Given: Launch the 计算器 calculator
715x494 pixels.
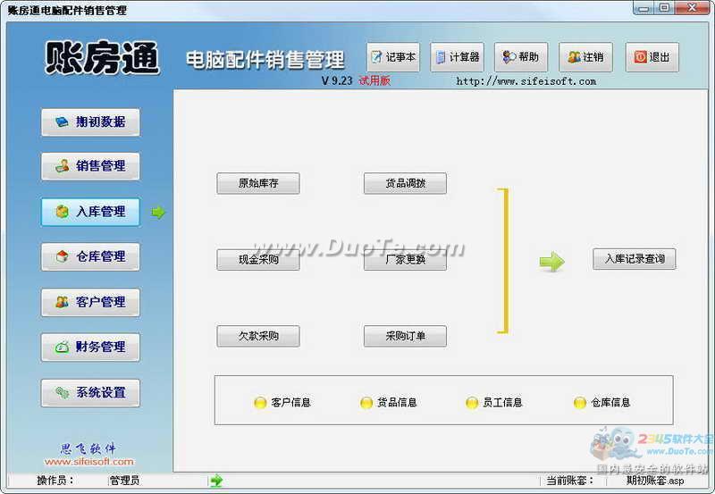Looking at the screenshot, I should (457, 57).
